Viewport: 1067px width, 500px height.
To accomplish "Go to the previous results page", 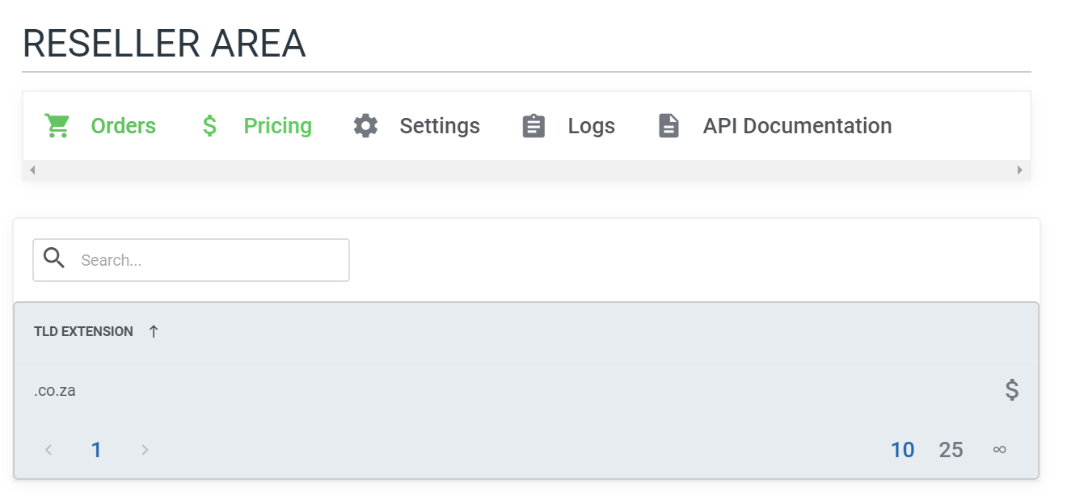I will point(48,450).
